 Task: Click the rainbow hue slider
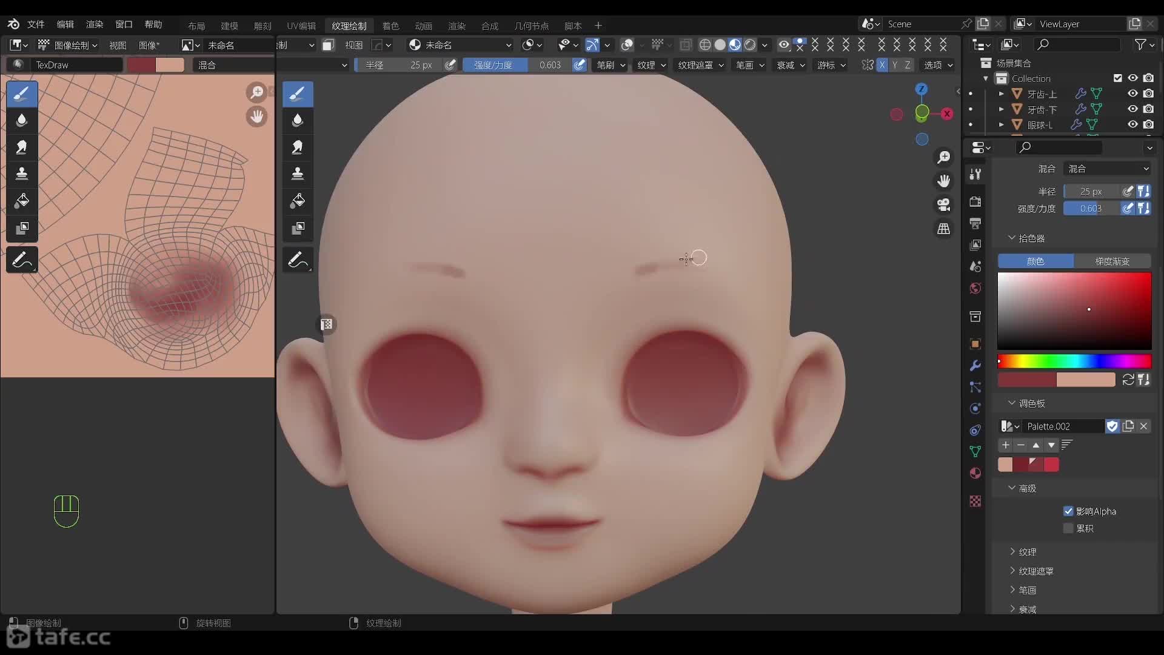[1074, 361]
